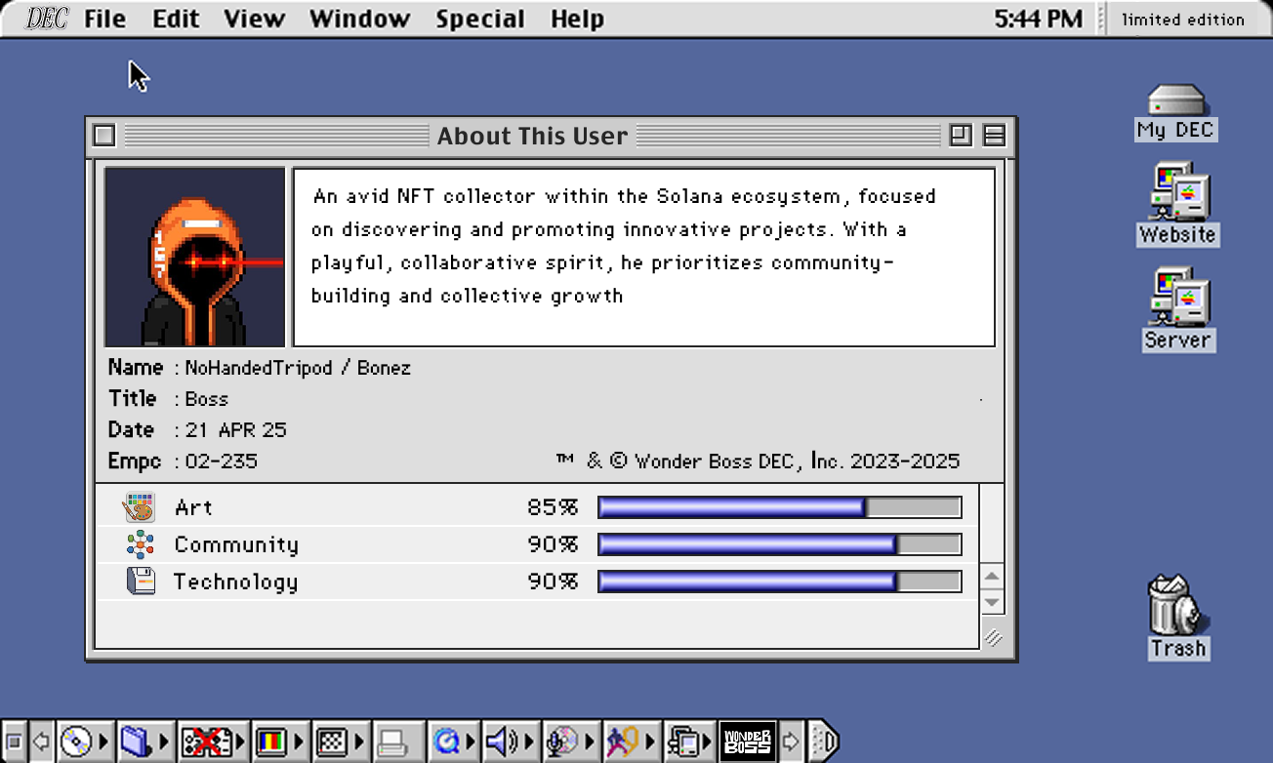Click the Wonder Boss DEC copyright text
Screen dimensions: 1273x763
[x=758, y=461]
